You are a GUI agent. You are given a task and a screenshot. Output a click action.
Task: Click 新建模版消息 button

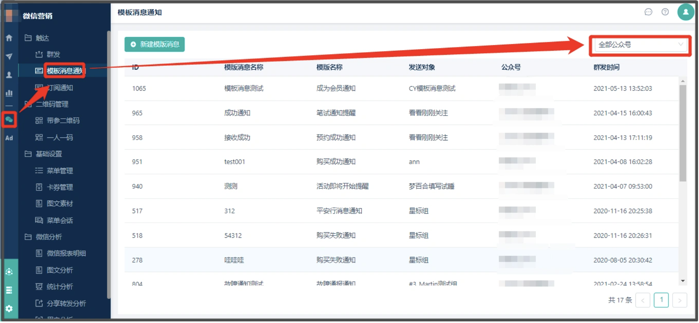point(154,44)
